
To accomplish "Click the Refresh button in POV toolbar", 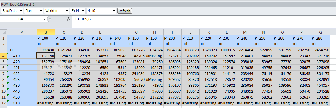I will pos(124,11).
